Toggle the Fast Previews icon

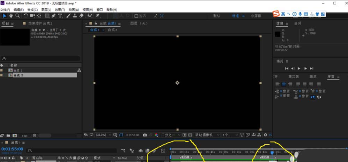tap(248, 135)
